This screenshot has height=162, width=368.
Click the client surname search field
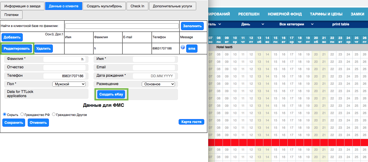(122, 26)
